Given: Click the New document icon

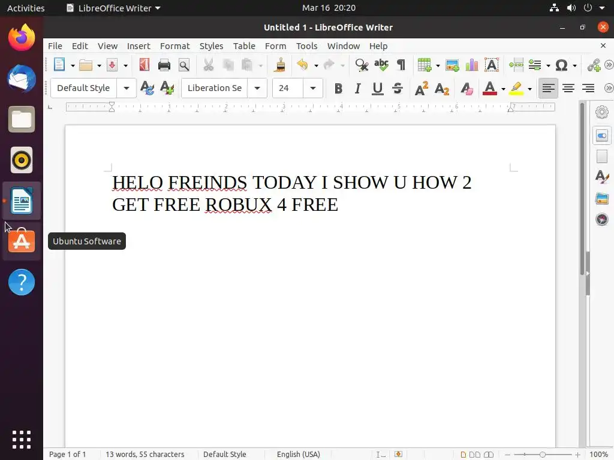Looking at the screenshot, I should click(59, 65).
